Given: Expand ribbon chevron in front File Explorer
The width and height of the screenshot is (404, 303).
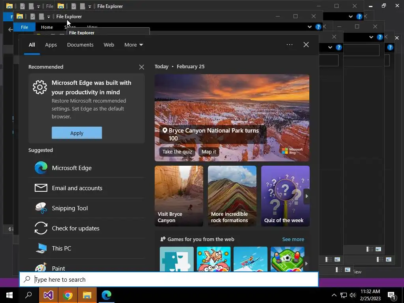Looking at the screenshot, I should (309, 27).
